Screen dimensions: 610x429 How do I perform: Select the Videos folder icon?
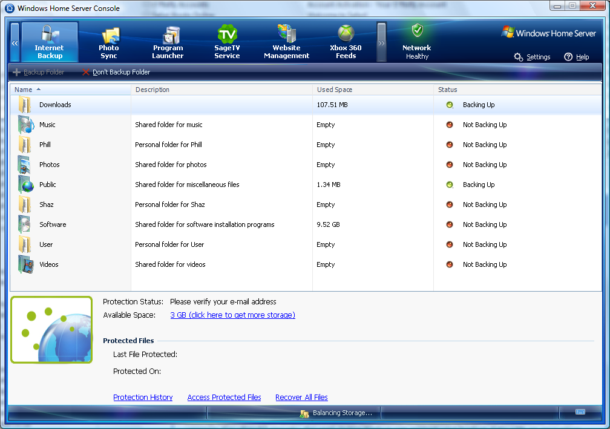pyautogui.click(x=25, y=264)
